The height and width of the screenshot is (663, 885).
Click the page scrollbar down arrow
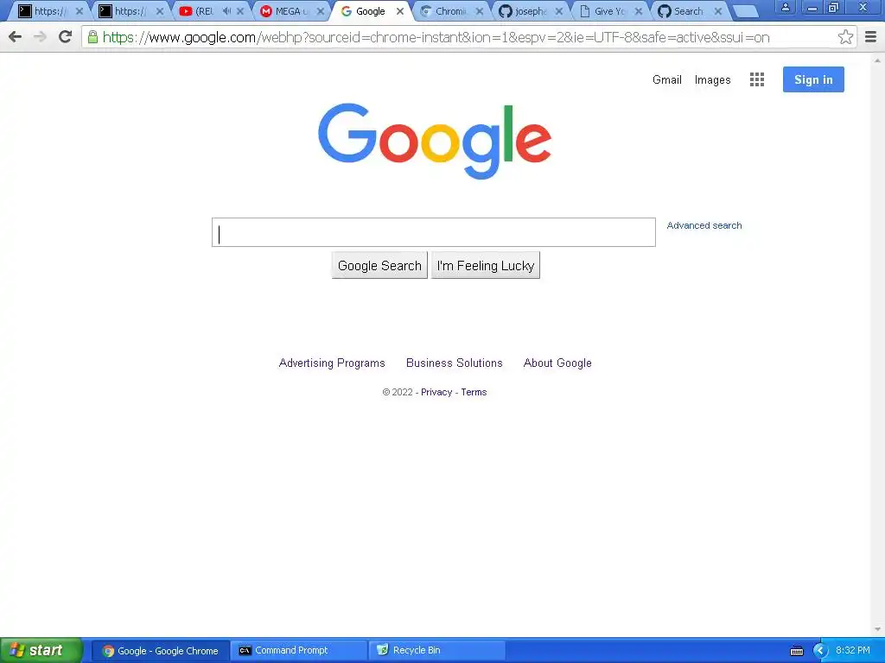[878, 629]
